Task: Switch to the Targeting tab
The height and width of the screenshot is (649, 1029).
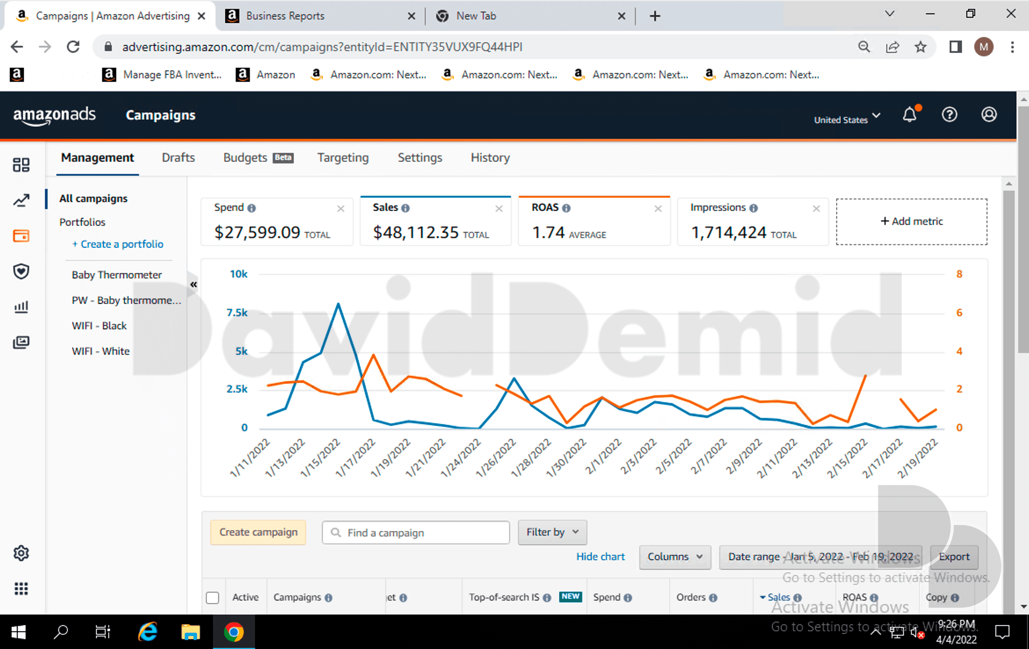Action: pyautogui.click(x=343, y=158)
